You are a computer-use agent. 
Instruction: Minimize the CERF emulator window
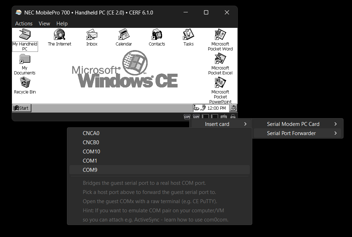186,12
